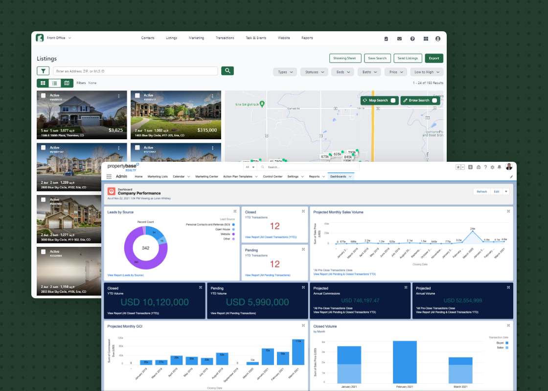Click the Send Listings button

(408, 58)
